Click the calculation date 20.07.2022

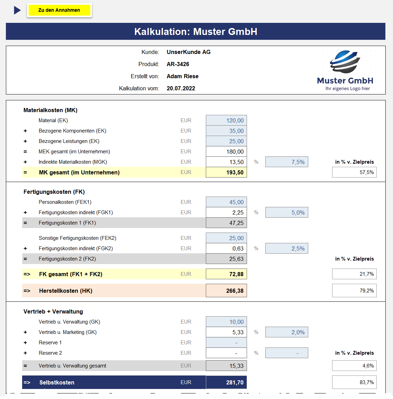point(181,88)
